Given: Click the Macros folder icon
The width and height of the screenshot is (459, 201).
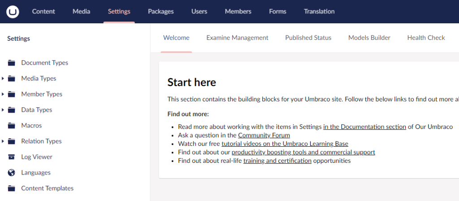Looking at the screenshot, I should pos(11,126).
